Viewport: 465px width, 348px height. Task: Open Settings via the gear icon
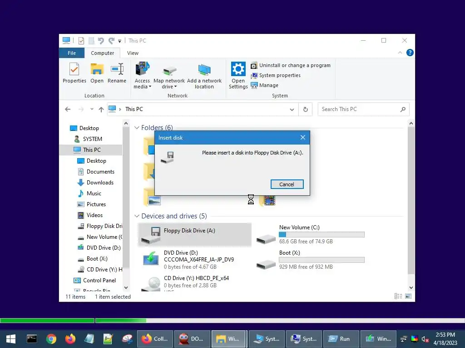coord(238,76)
